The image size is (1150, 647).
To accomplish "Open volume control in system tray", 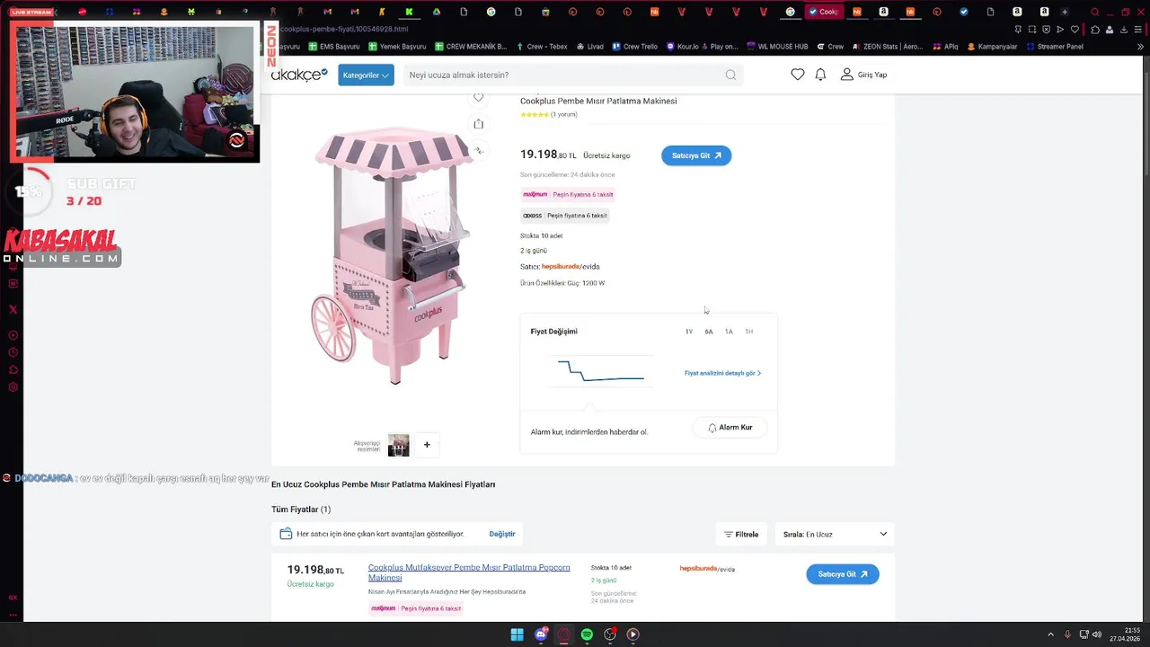I will [1096, 634].
